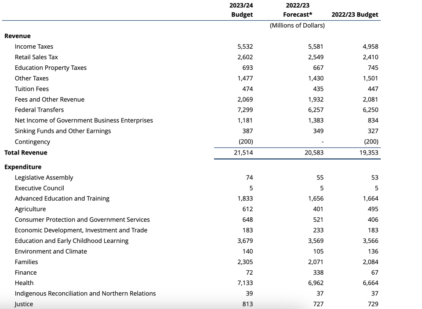The image size is (422, 309).
Task: Click Sinking Funds value 387
Action: click(x=247, y=131)
